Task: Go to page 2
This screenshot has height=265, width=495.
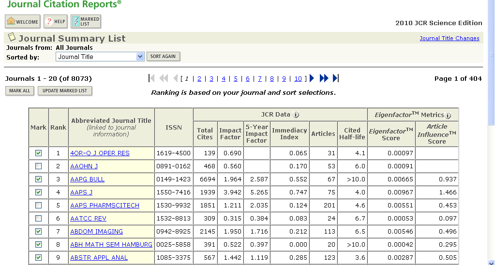Action: pyautogui.click(x=199, y=78)
